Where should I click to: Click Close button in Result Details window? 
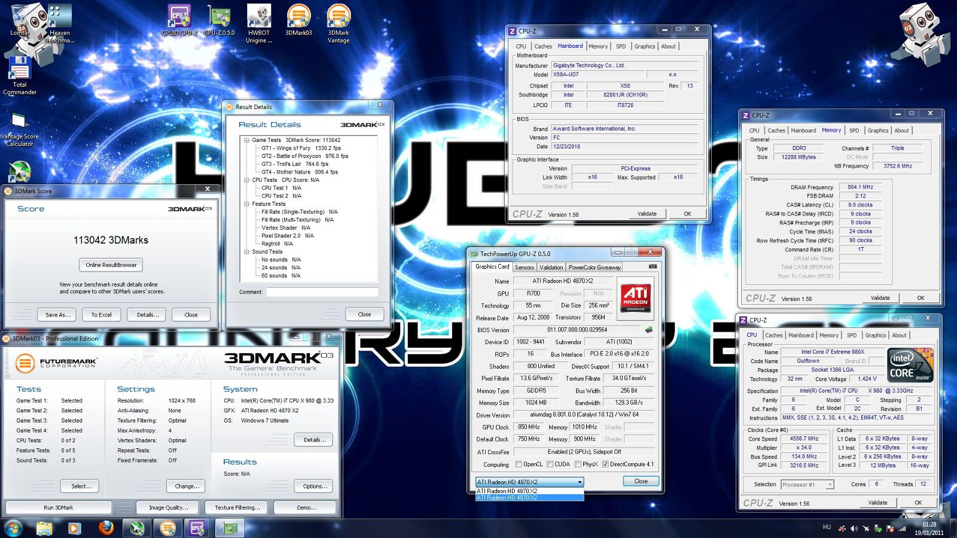pos(364,314)
